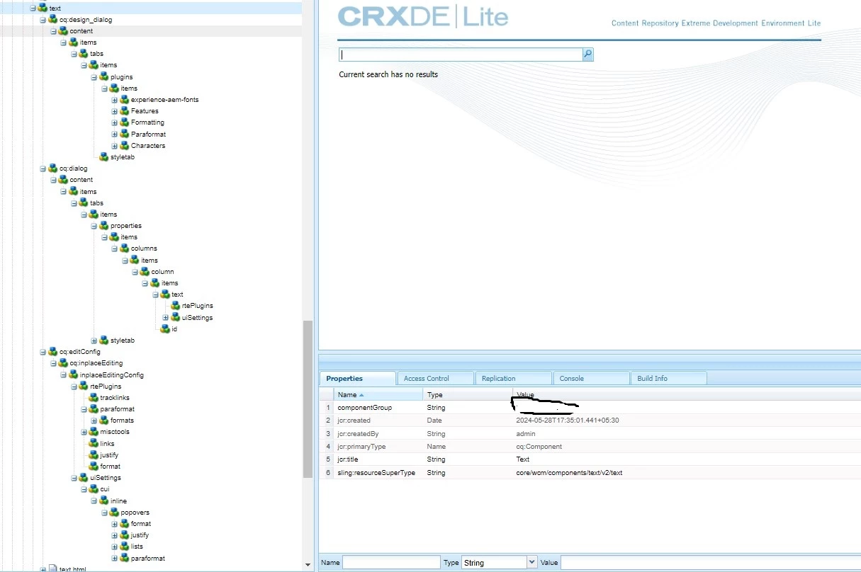Expand the misctools node
Screen dimensions: 861x572
(x=84, y=432)
